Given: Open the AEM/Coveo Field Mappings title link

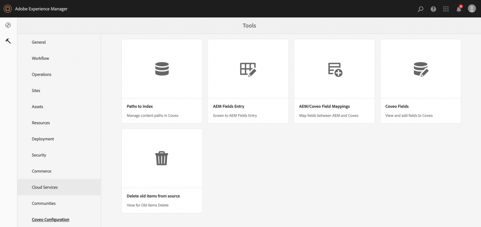Looking at the screenshot, I should click(x=324, y=106).
